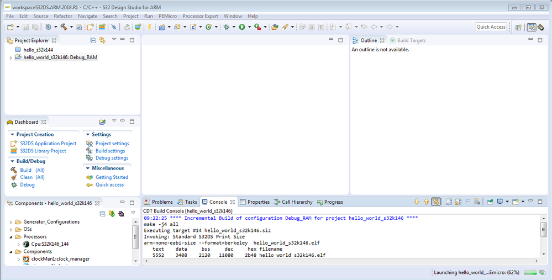
Task: Collapse the Processors folder
Action: click(11, 237)
